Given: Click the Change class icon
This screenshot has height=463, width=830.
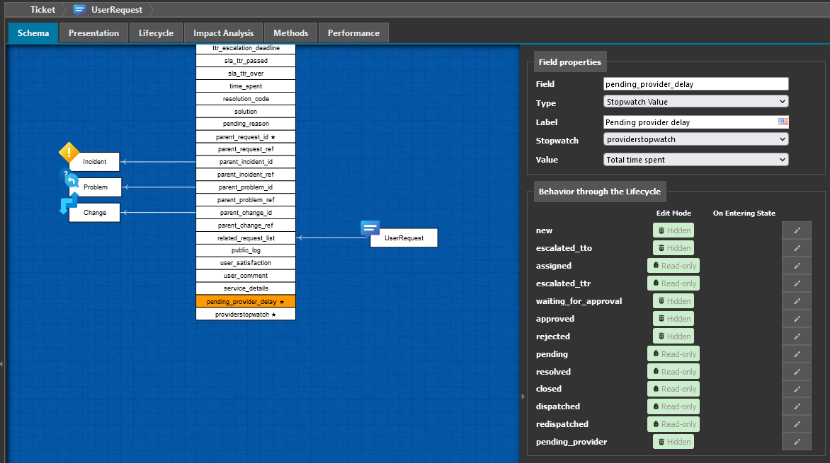Looking at the screenshot, I should click(x=67, y=204).
